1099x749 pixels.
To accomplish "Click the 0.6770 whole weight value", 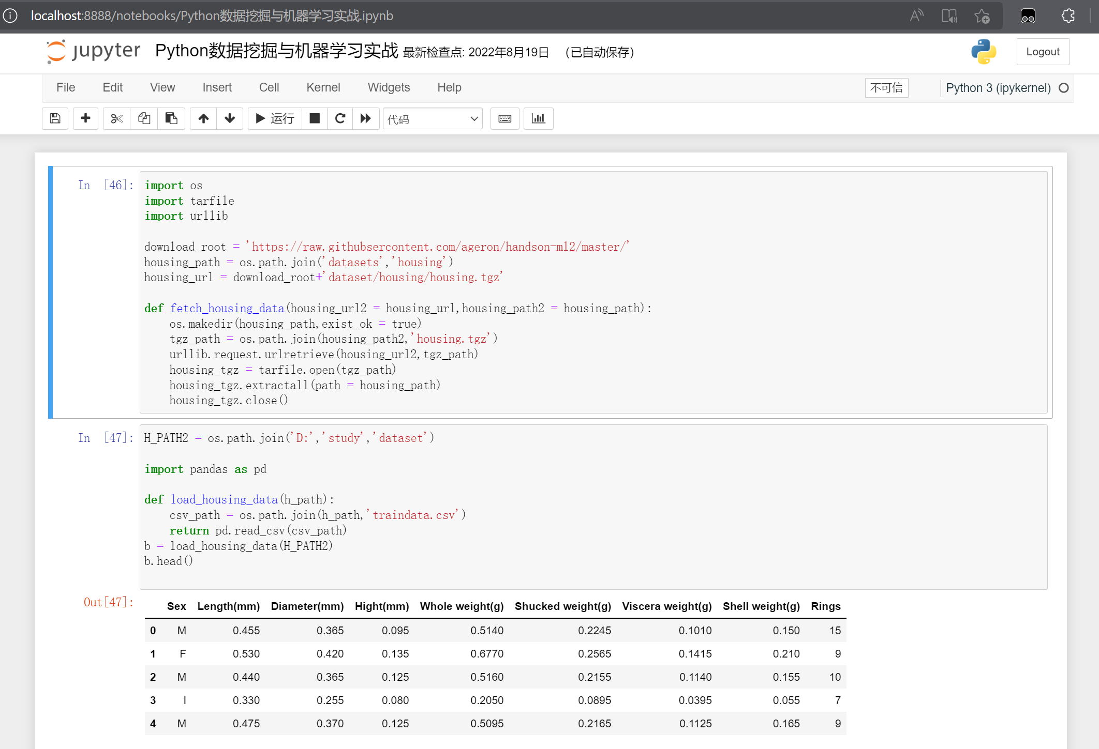I will pos(487,654).
